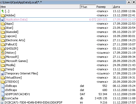This screenshot has width=136, height=104.
Task: Select the History folder clock icon
Action: coord(3,53)
